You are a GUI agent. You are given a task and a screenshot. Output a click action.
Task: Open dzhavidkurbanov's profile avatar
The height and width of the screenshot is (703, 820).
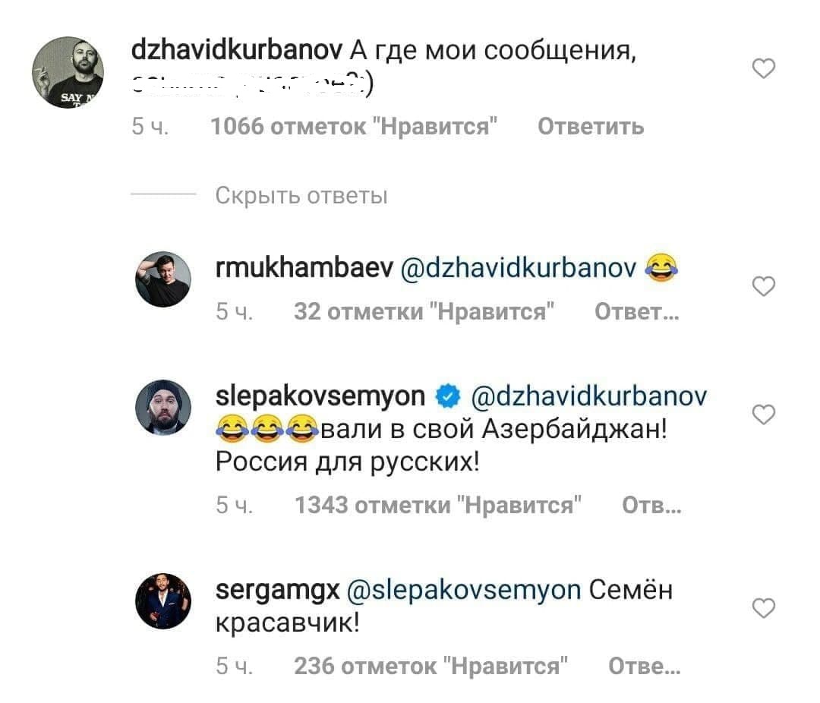tap(68, 72)
